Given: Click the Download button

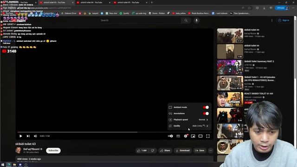Looking at the screenshot, I should 183,150.
